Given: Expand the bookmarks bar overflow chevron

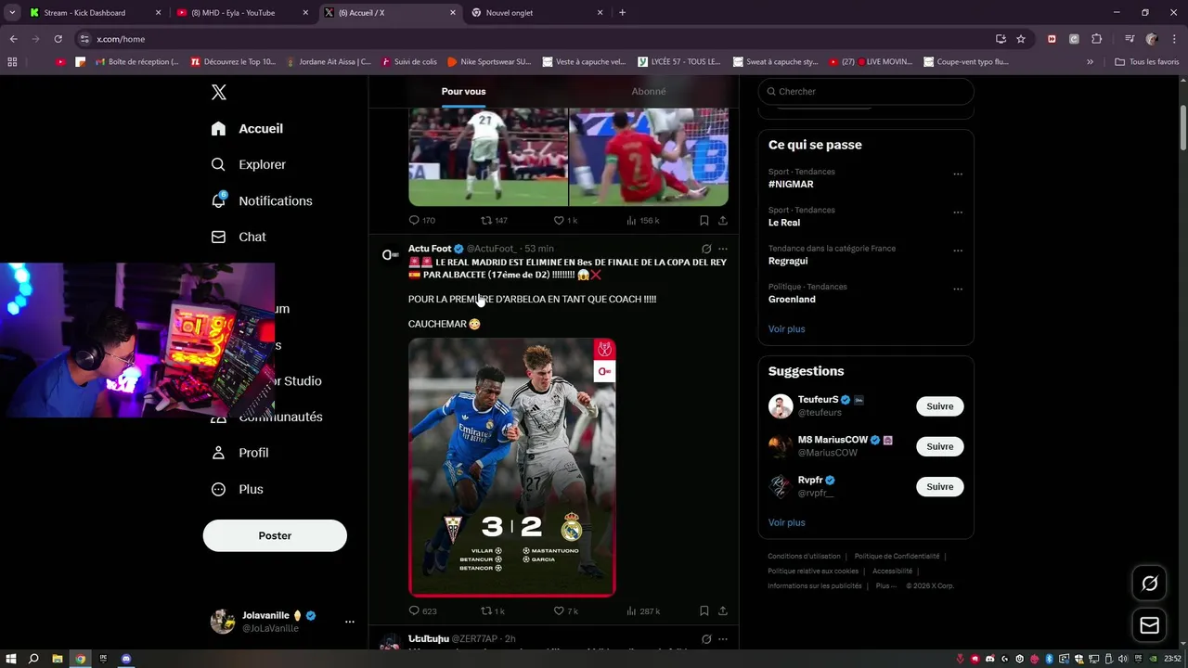Looking at the screenshot, I should coord(1090,62).
